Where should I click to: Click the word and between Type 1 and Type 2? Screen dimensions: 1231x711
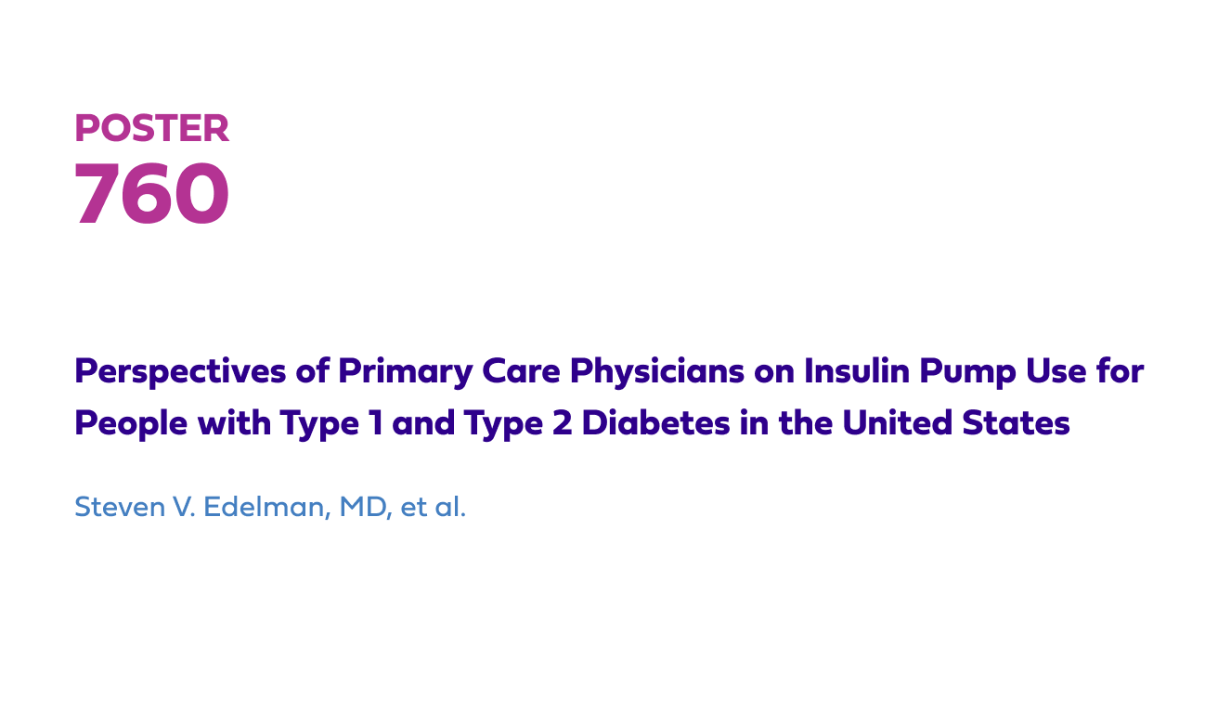point(423,424)
